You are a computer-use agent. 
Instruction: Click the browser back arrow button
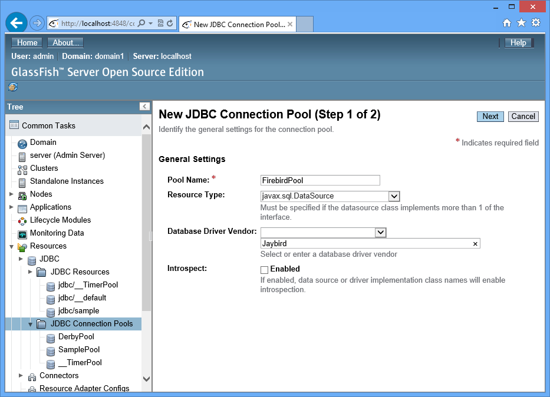16,23
